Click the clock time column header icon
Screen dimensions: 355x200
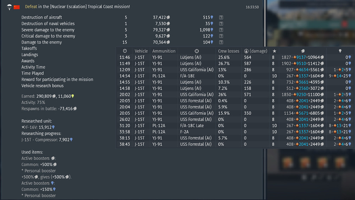tap(125, 51)
